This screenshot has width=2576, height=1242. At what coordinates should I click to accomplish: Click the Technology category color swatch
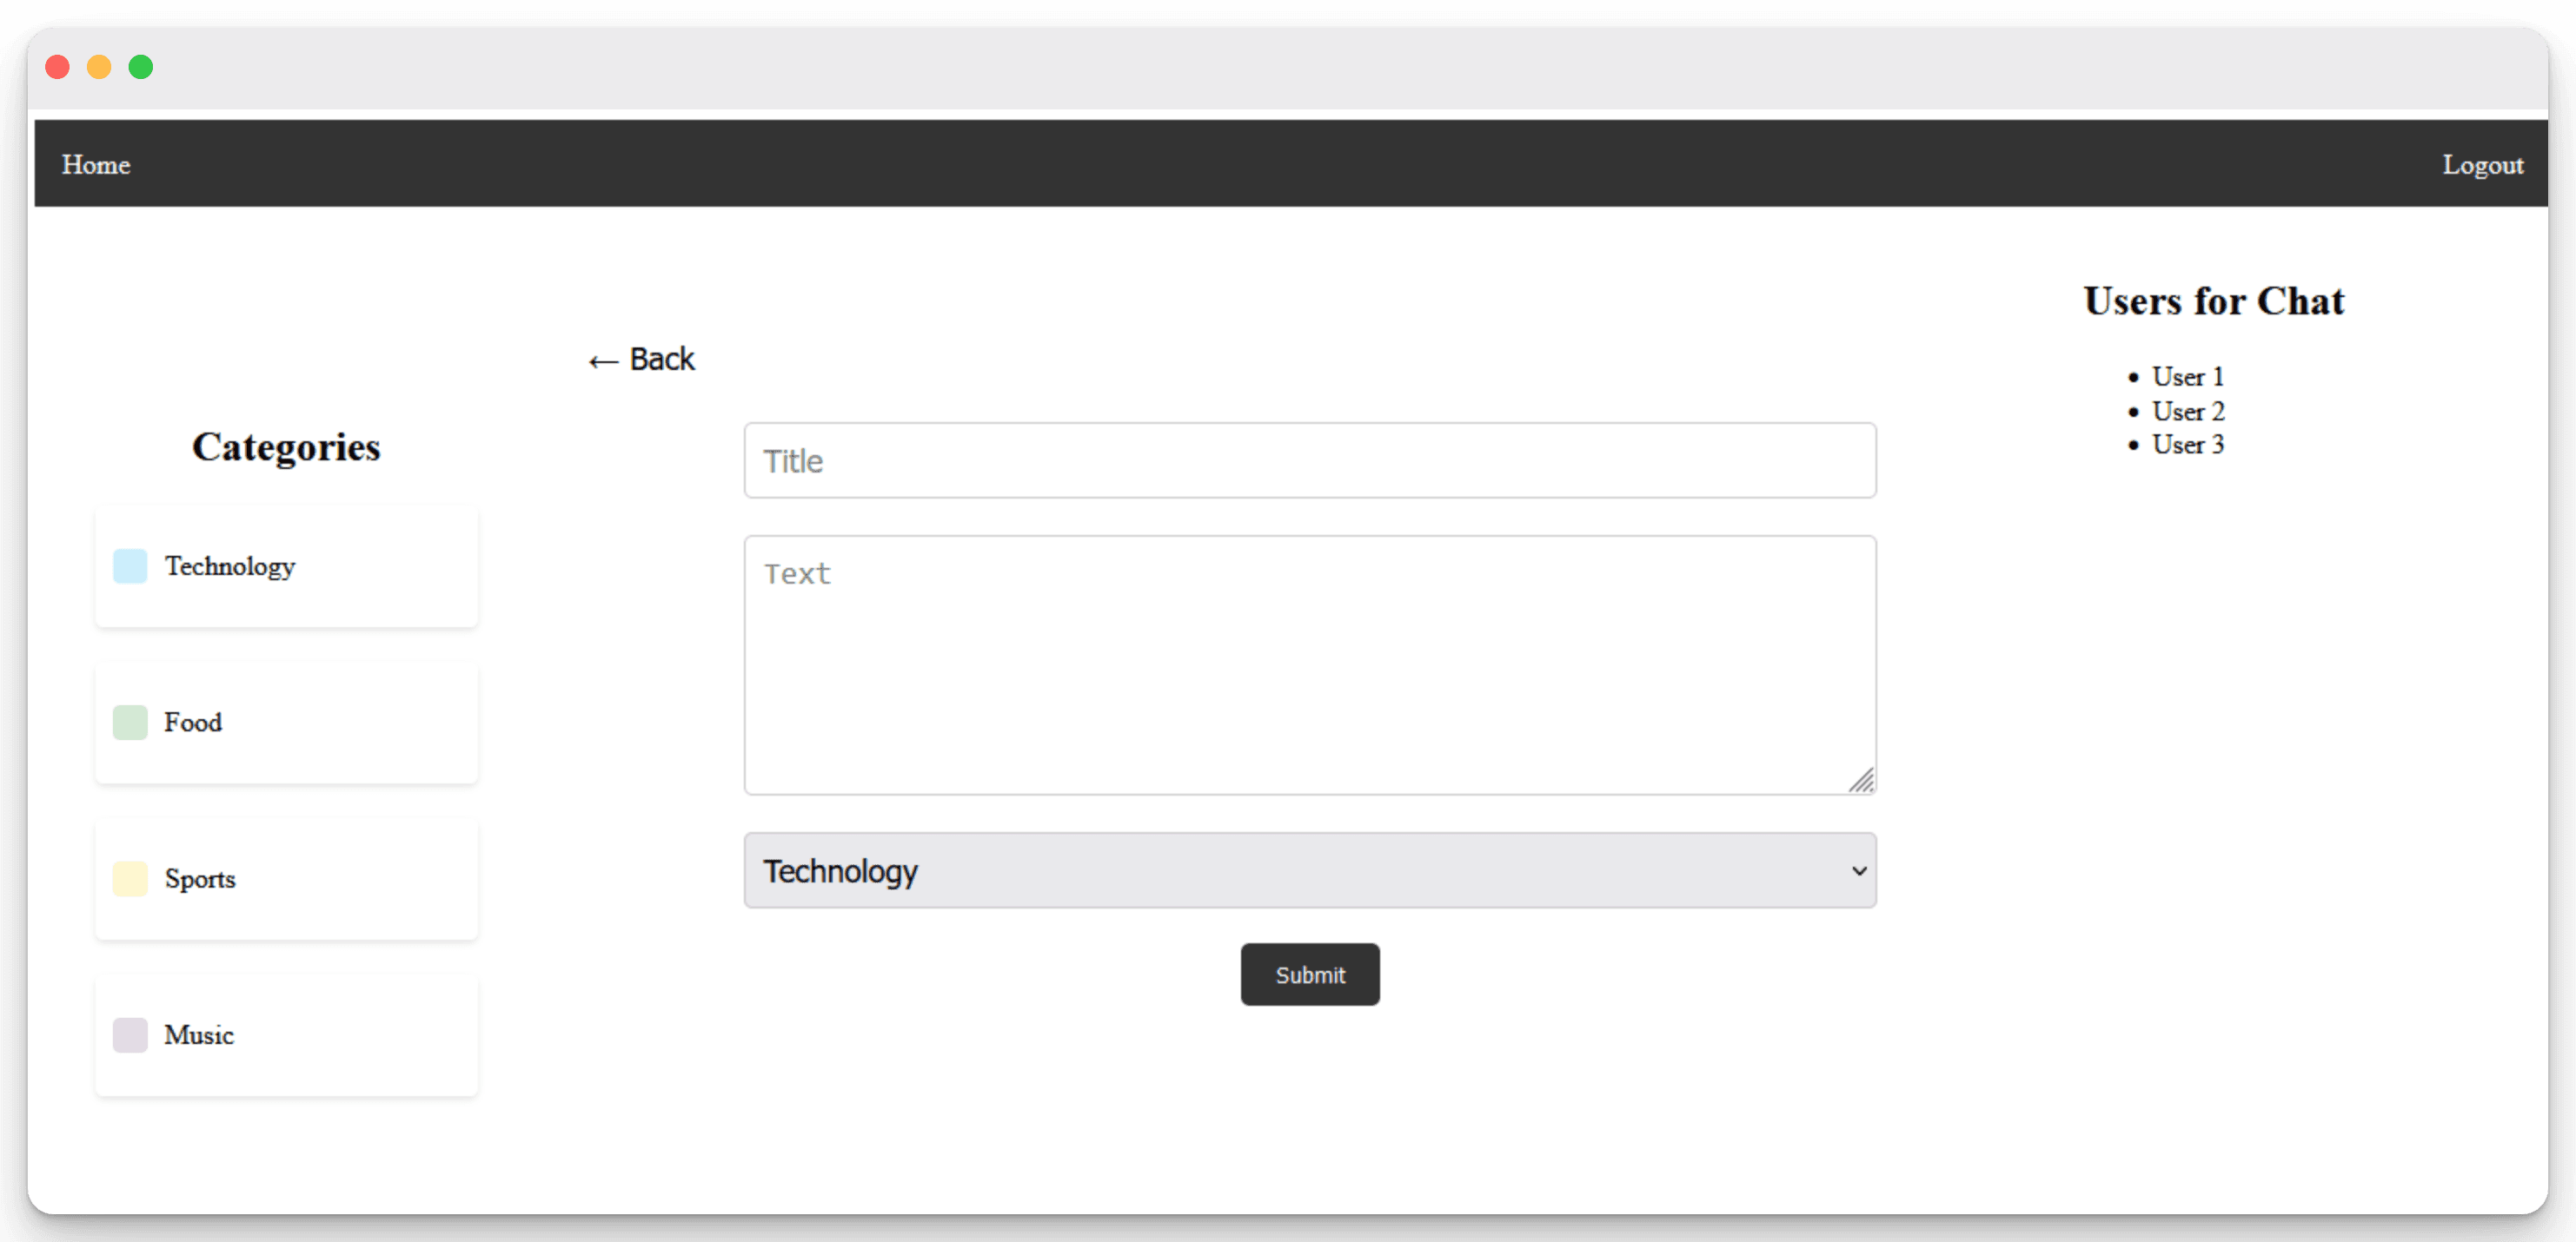(x=129, y=567)
